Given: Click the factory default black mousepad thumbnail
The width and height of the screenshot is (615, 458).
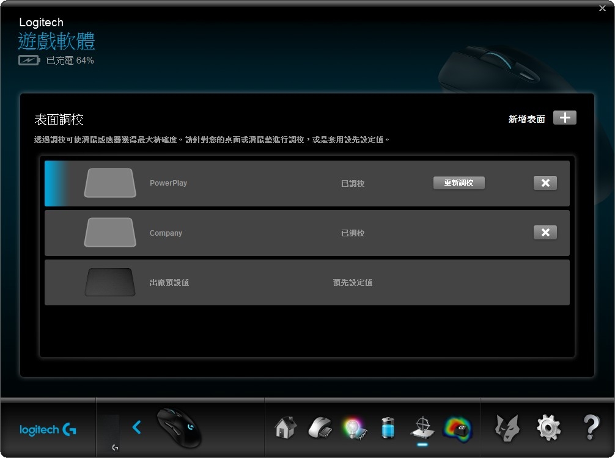Looking at the screenshot, I should coord(110,282).
